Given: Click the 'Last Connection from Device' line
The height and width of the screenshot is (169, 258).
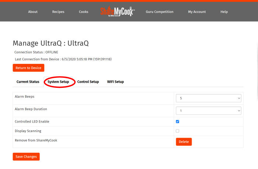Looking at the screenshot, I should pos(63,59).
